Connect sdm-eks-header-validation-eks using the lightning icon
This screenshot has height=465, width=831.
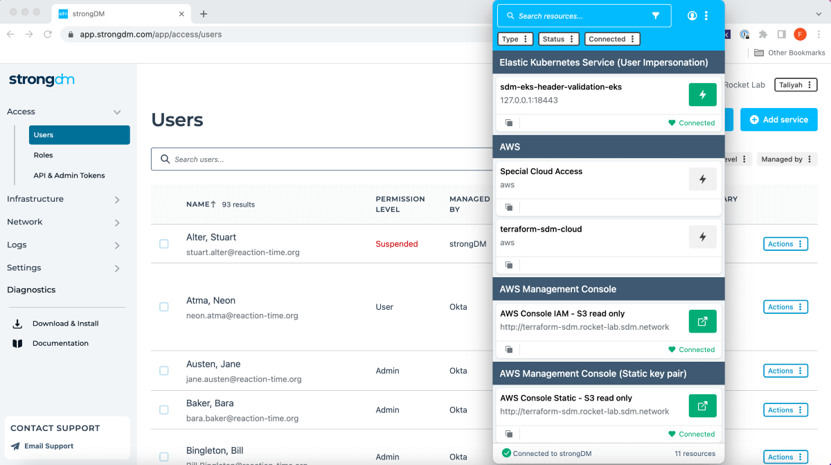pos(702,94)
